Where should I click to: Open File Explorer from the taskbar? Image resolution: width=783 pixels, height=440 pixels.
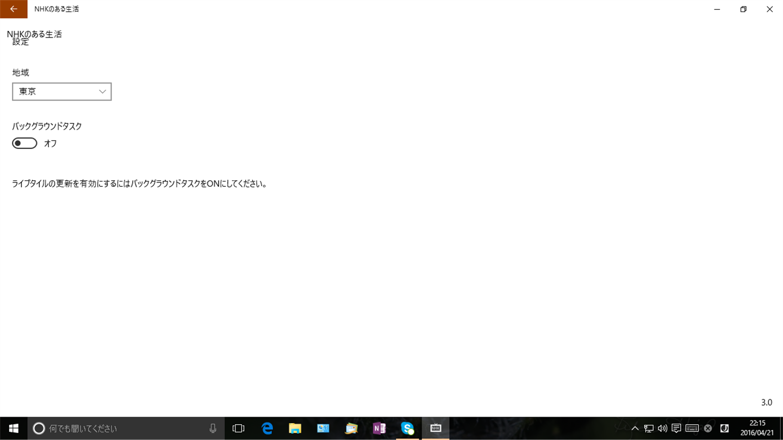pos(295,429)
